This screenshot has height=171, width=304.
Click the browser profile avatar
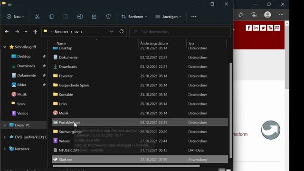[267, 15]
